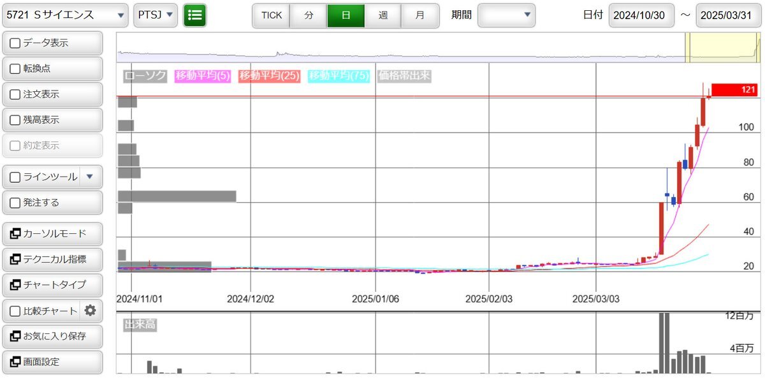
Task: Click the yellow range selector in overview
Action: 723,48
